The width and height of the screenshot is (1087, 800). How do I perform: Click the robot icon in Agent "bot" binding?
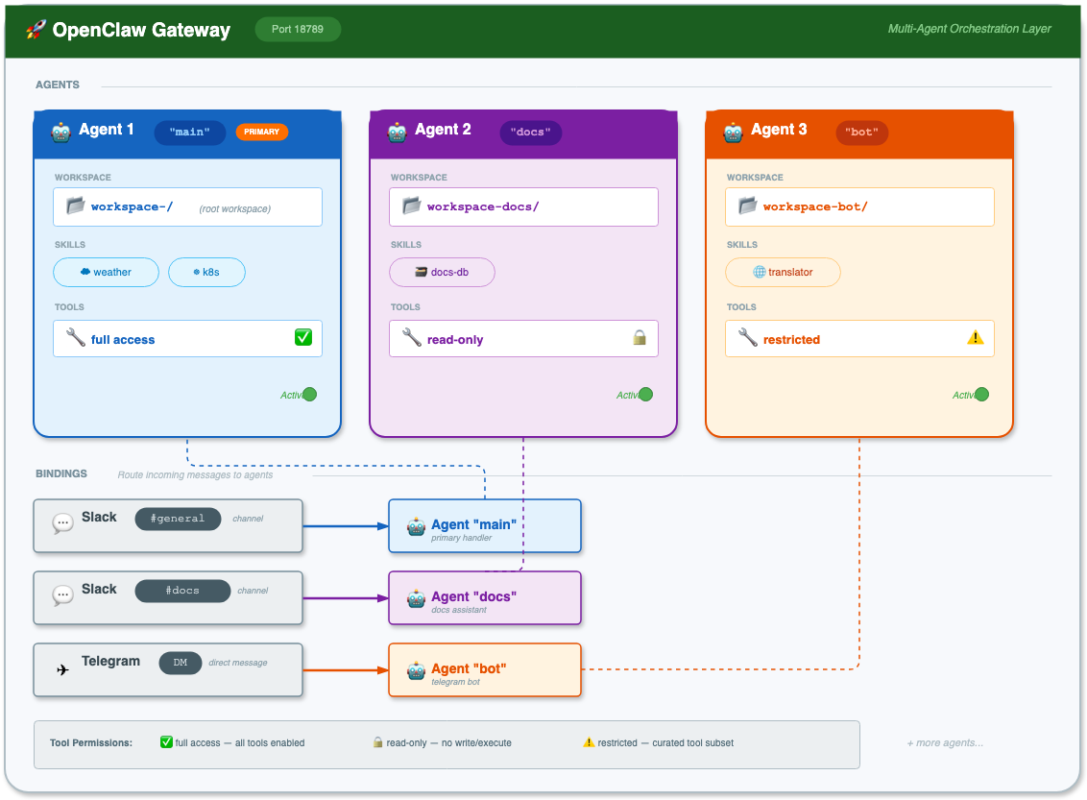coord(416,670)
